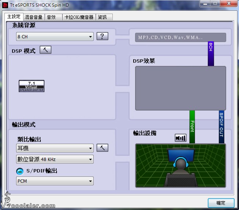
Task: Open the 數位音源 48 KHz dropdown
Action: tap(55, 159)
